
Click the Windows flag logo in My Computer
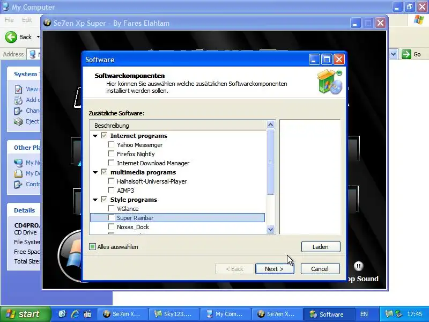click(419, 20)
